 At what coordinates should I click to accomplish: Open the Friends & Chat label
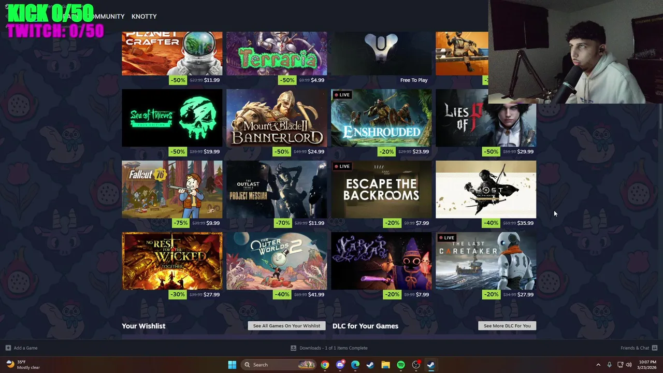pyautogui.click(x=635, y=348)
